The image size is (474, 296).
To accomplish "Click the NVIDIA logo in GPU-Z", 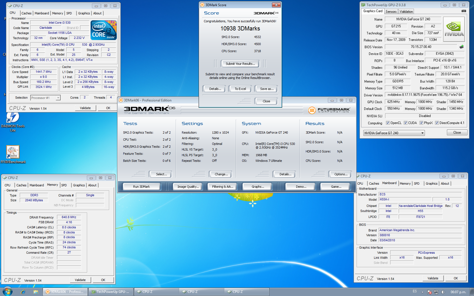I will coord(454,29).
